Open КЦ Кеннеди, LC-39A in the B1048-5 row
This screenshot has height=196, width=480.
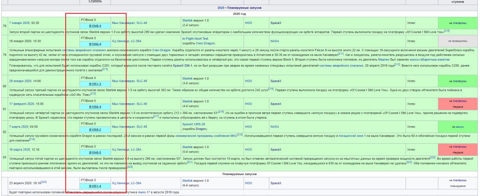126,149
